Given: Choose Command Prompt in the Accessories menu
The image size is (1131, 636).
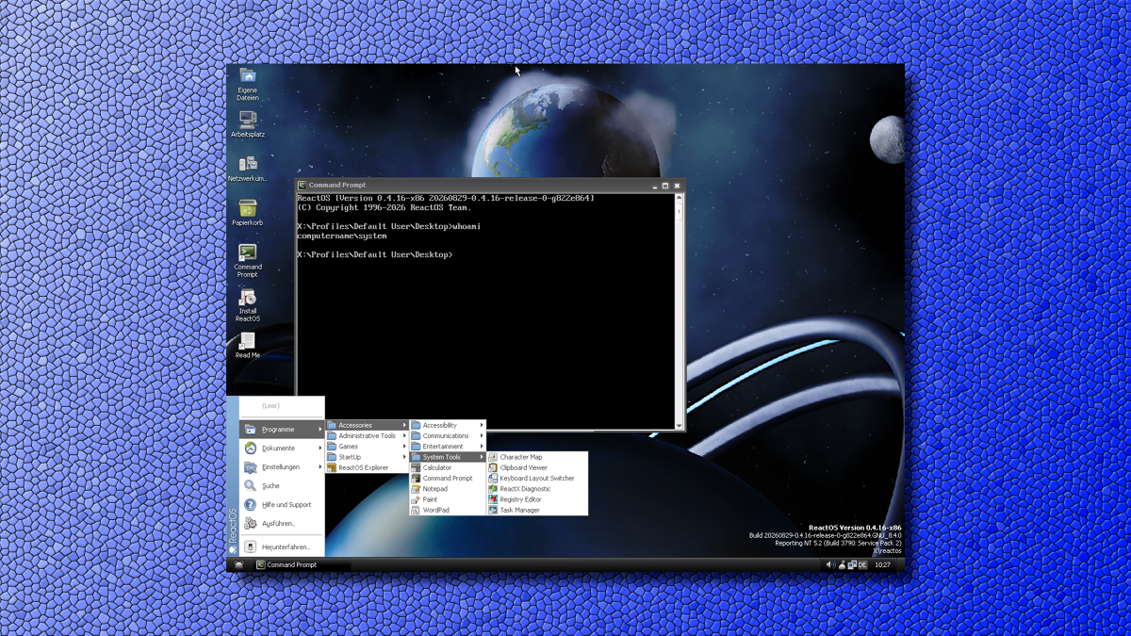Looking at the screenshot, I should coord(448,478).
